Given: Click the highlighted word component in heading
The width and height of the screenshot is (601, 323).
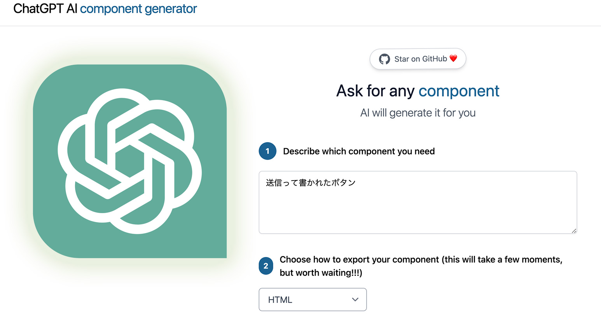Looking at the screenshot, I should coord(459,91).
